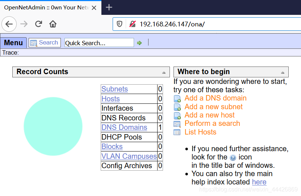Click the Config Archives row label
The height and width of the screenshot is (196, 301).
(x=127, y=166)
